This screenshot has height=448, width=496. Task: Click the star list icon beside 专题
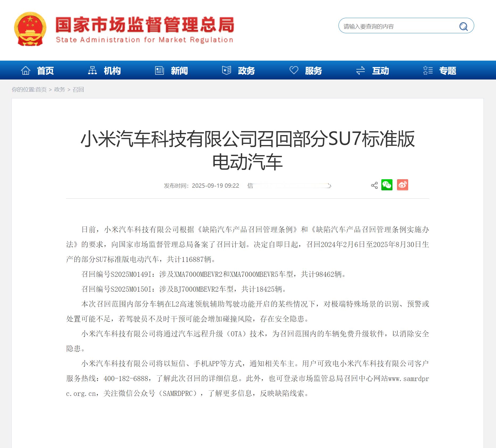click(x=428, y=70)
